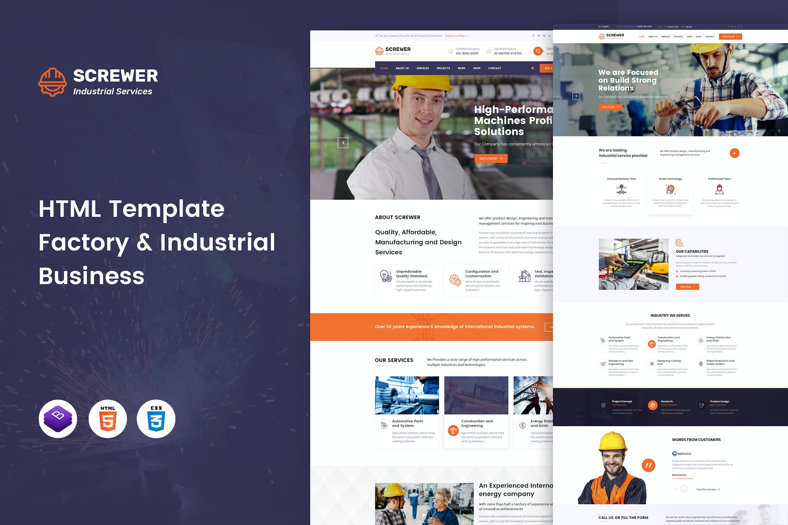The image size is (788, 525).
Task: Click the Screwer logo icon in header
Action: coord(380,51)
